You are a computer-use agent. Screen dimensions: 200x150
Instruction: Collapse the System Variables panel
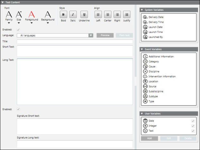click(x=142, y=10)
